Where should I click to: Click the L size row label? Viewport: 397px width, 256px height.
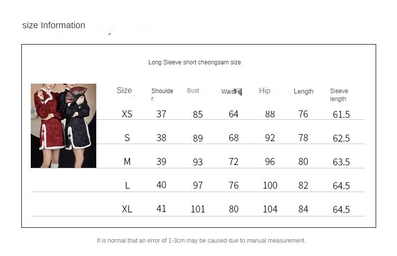[127, 186]
